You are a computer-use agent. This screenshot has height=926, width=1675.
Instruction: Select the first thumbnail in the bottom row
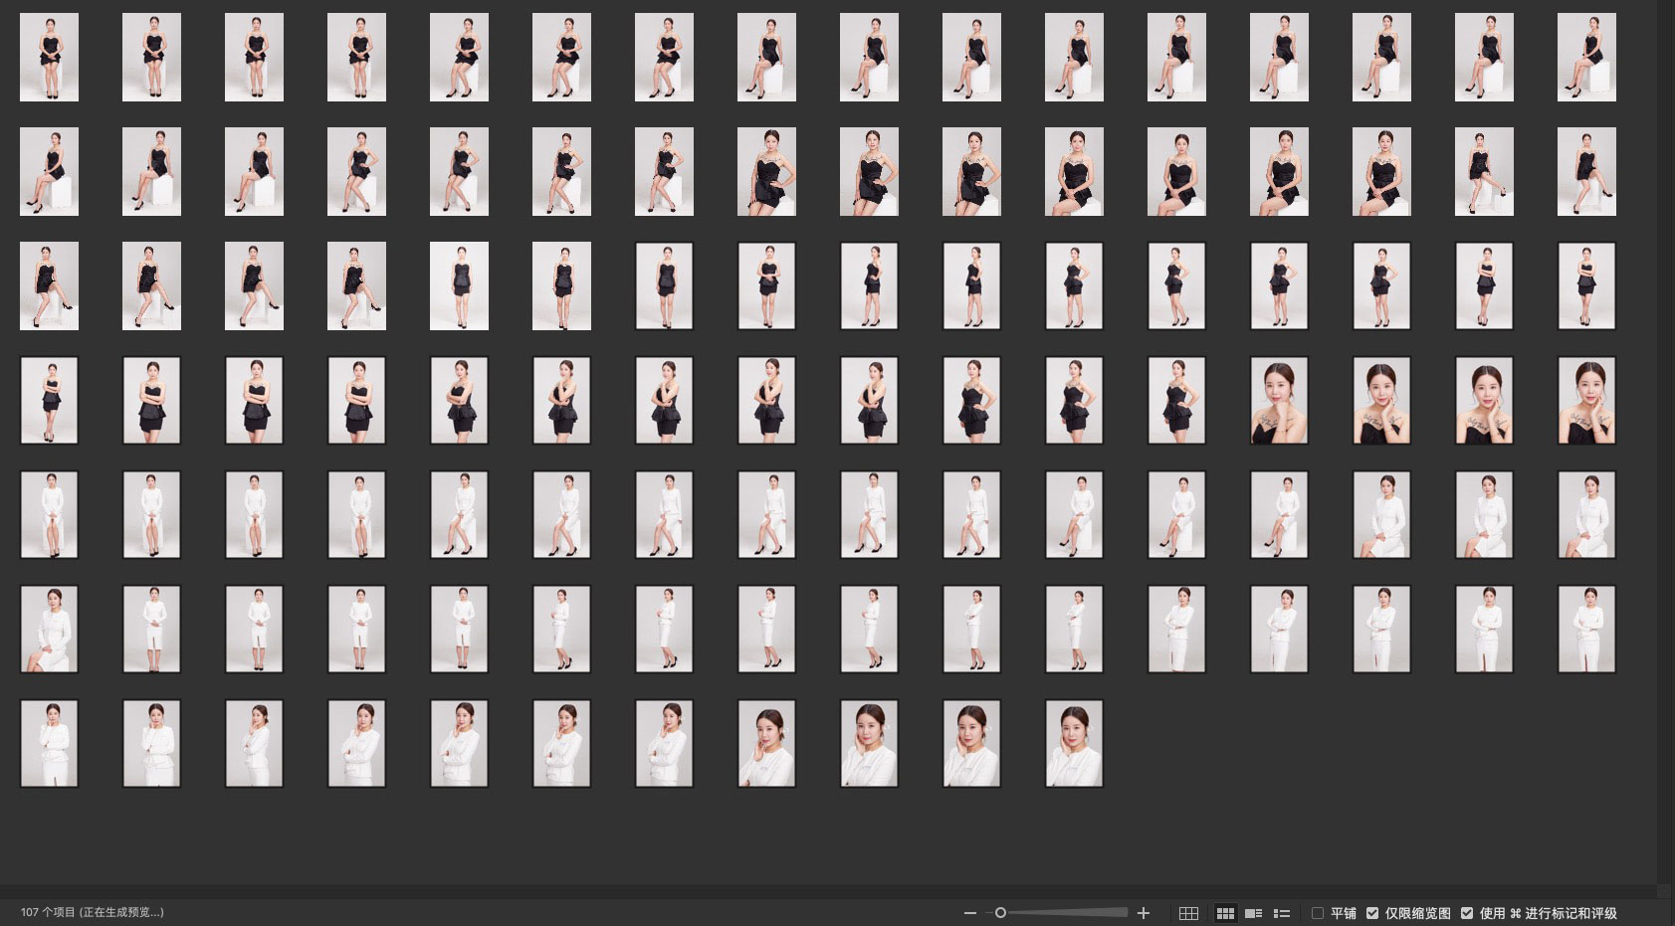click(49, 744)
